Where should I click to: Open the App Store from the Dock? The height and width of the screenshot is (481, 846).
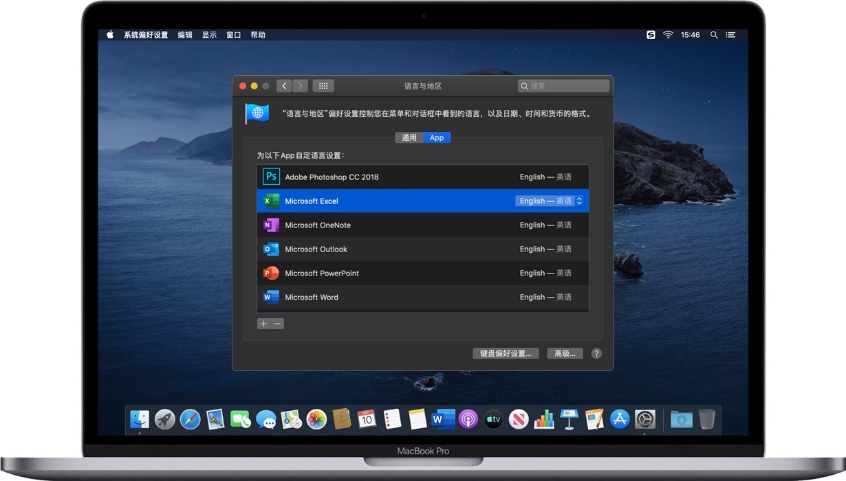[619, 418]
